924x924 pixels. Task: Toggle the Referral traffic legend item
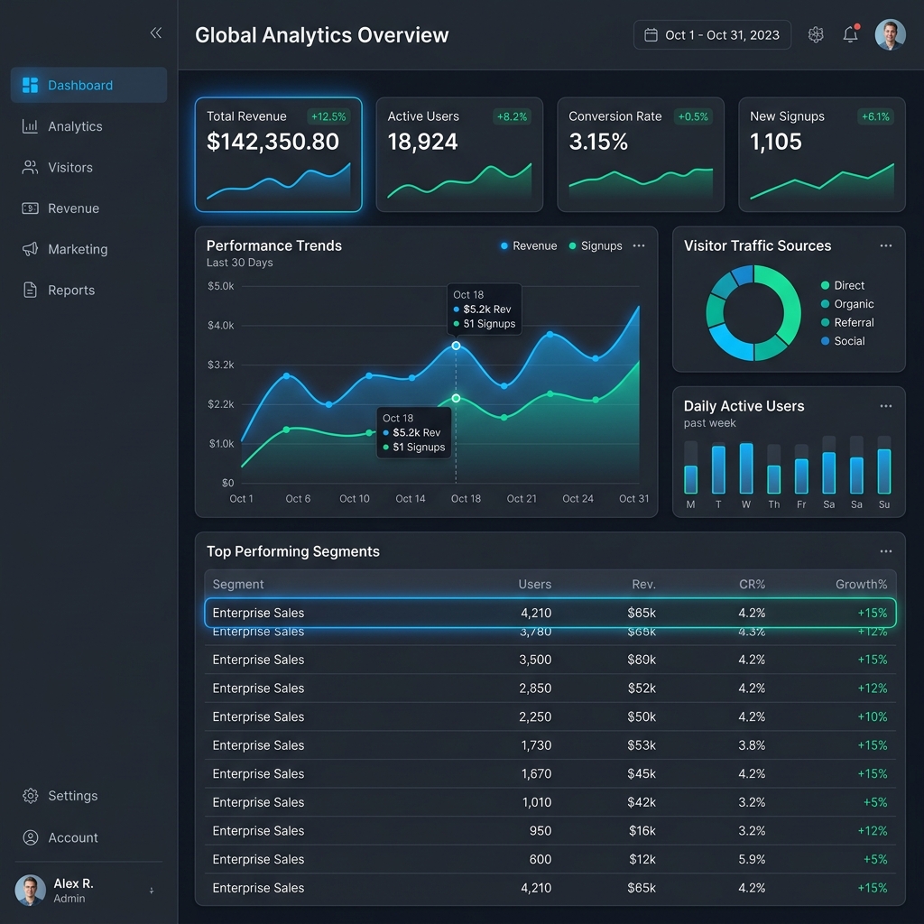(x=847, y=322)
